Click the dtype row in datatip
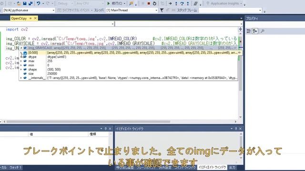The image size is (305, 171). 128,57
